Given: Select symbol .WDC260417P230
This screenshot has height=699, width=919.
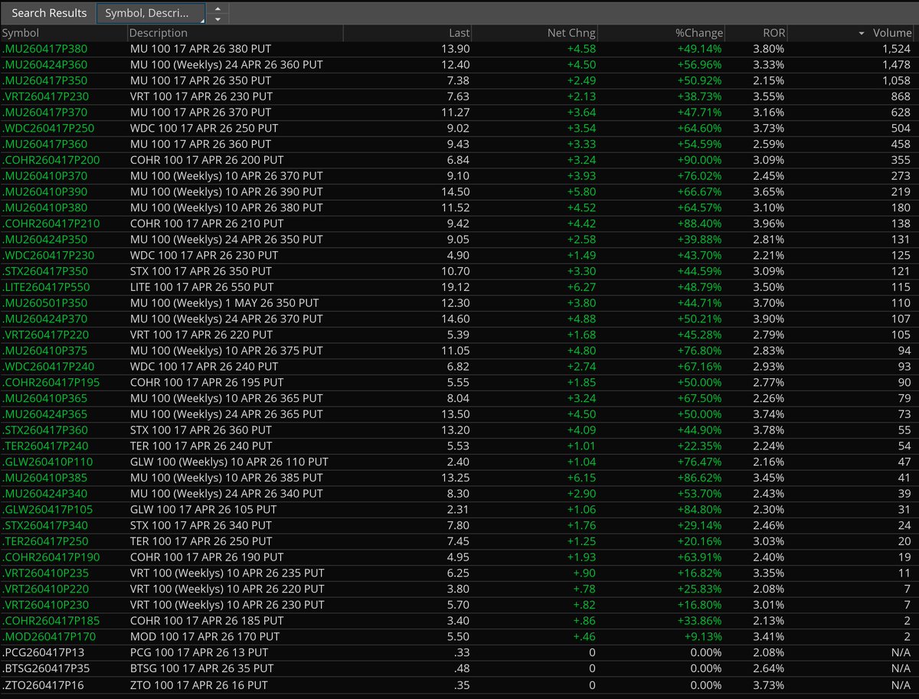Looking at the screenshot, I should click(x=48, y=255).
